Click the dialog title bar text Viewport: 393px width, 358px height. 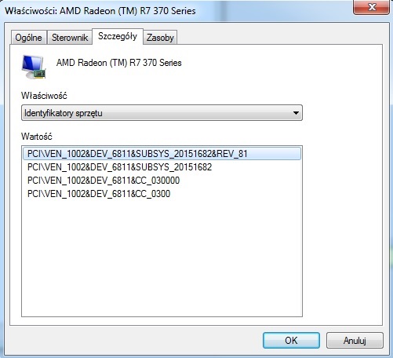pyautogui.click(x=100, y=11)
